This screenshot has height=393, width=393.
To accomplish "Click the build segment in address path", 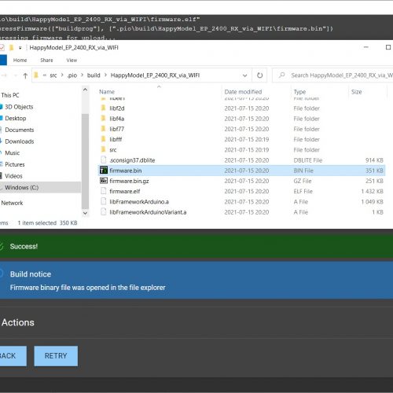I will (x=94, y=75).
